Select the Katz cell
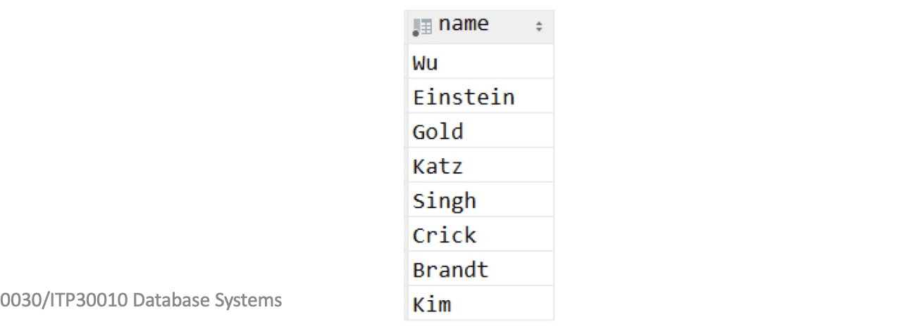 pyautogui.click(x=481, y=165)
